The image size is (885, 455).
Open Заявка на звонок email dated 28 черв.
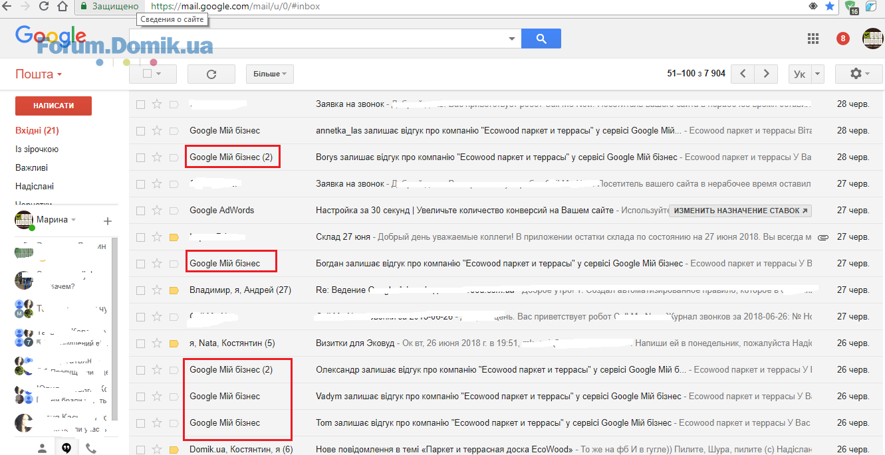coord(350,104)
